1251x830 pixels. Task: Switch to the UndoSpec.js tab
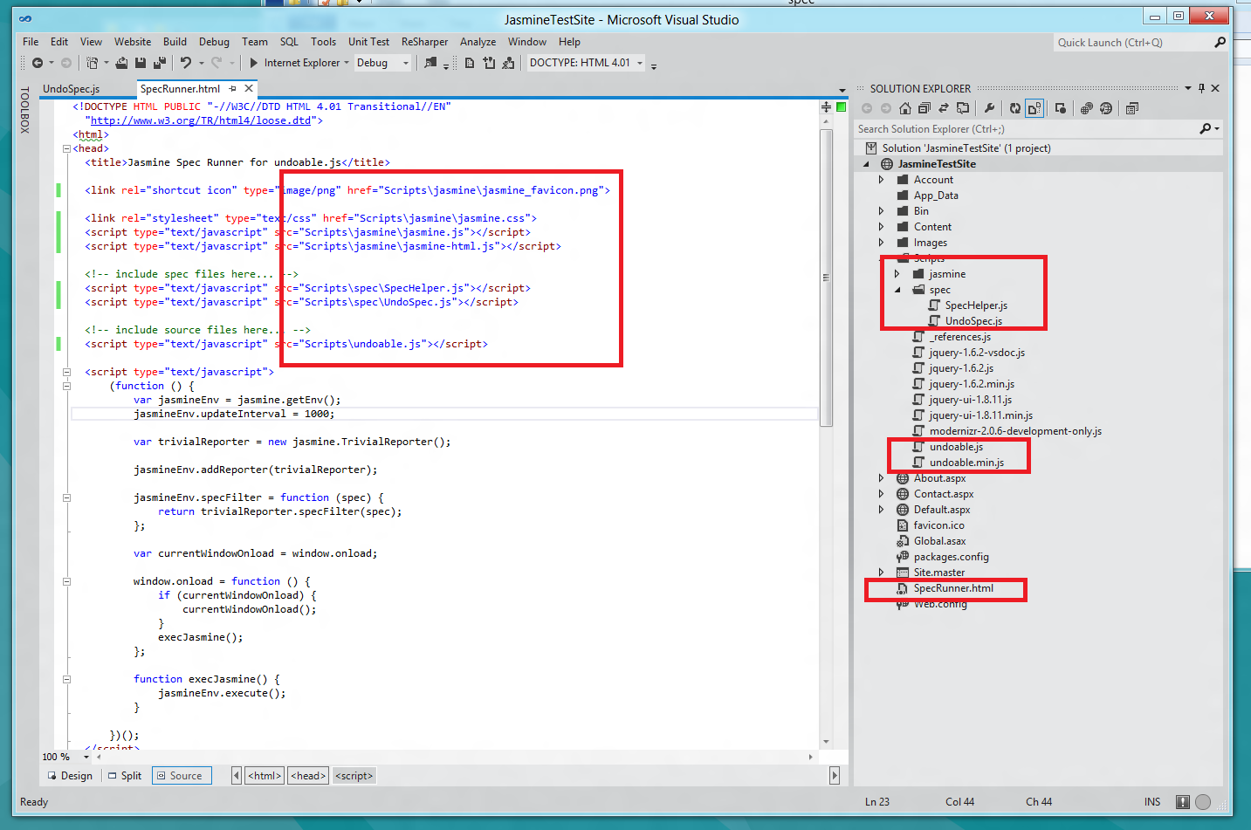pos(72,89)
